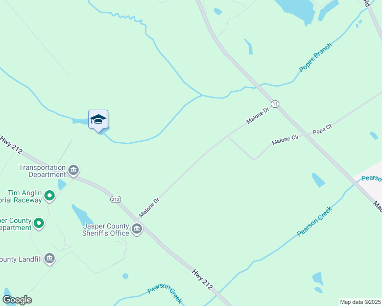Click the upper Malone Dr label near route 11
The height and width of the screenshot is (306, 382).
pyautogui.click(x=257, y=116)
